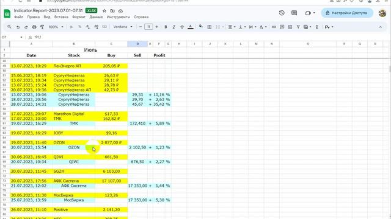Format as currency rubles
Image resolution: width=391 pixels, height=219 pixels.
pos(72,27)
